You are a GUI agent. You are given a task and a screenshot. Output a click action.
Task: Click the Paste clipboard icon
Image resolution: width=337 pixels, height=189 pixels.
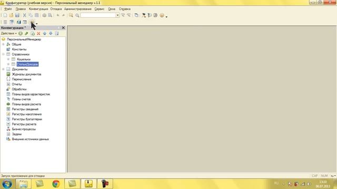pos(36,15)
